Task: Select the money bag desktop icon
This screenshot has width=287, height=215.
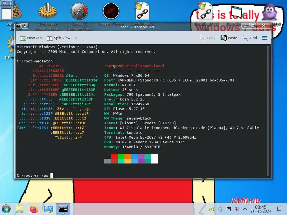Action: coord(17,11)
